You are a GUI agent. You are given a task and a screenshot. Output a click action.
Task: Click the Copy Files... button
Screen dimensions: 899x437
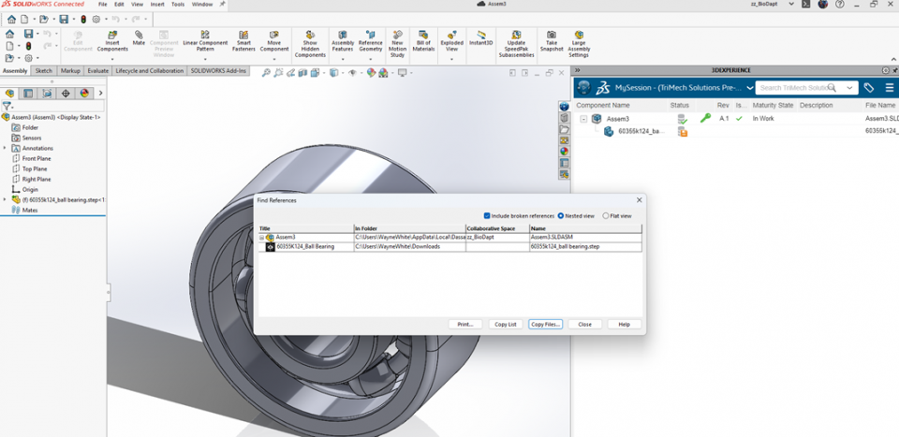click(545, 324)
